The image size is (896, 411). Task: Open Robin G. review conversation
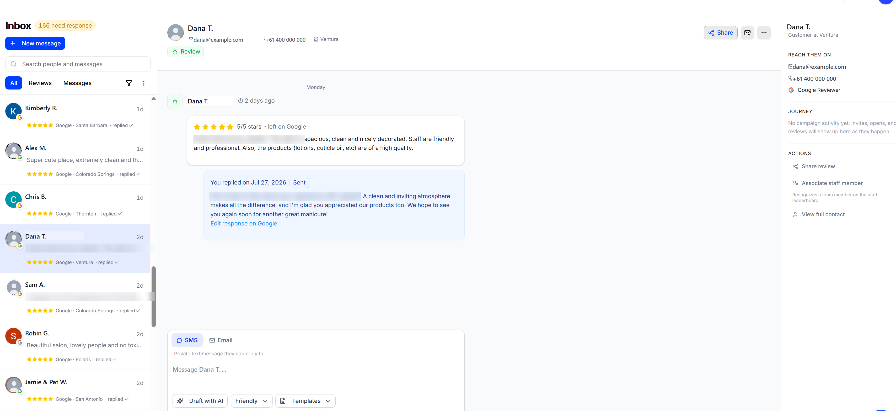tap(75, 345)
